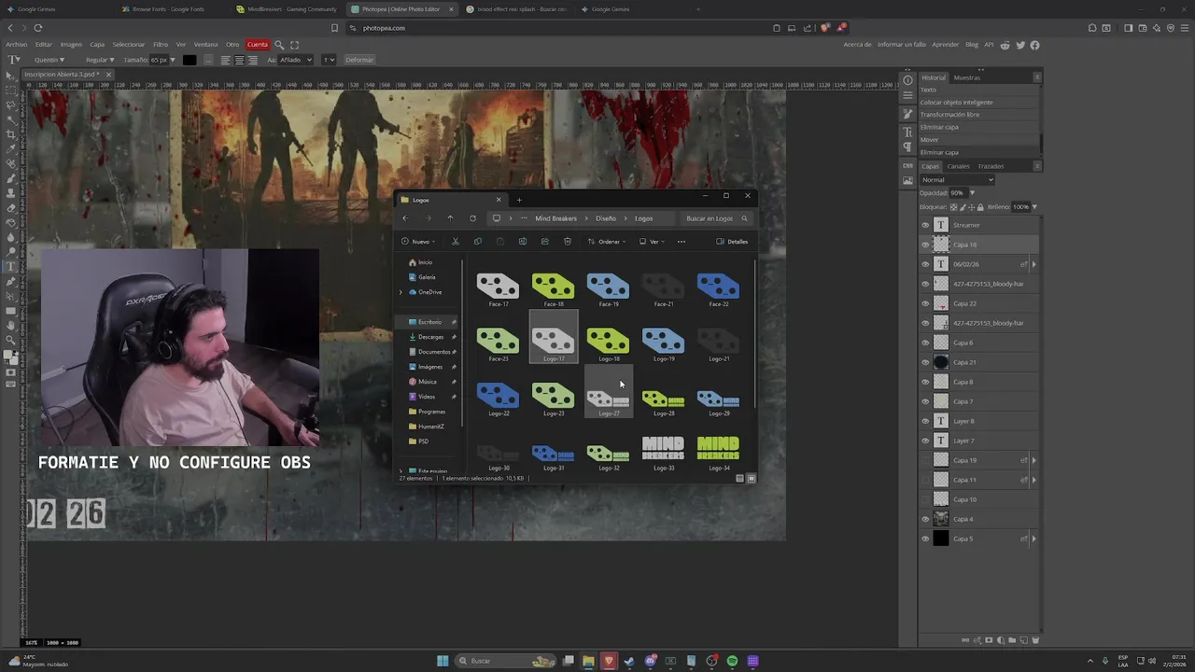Toggle visibility of 06/02/26 layer

(925, 264)
